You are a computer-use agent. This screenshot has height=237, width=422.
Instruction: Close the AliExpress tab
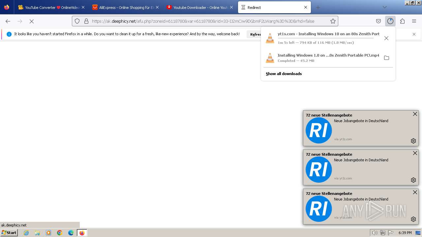click(157, 7)
